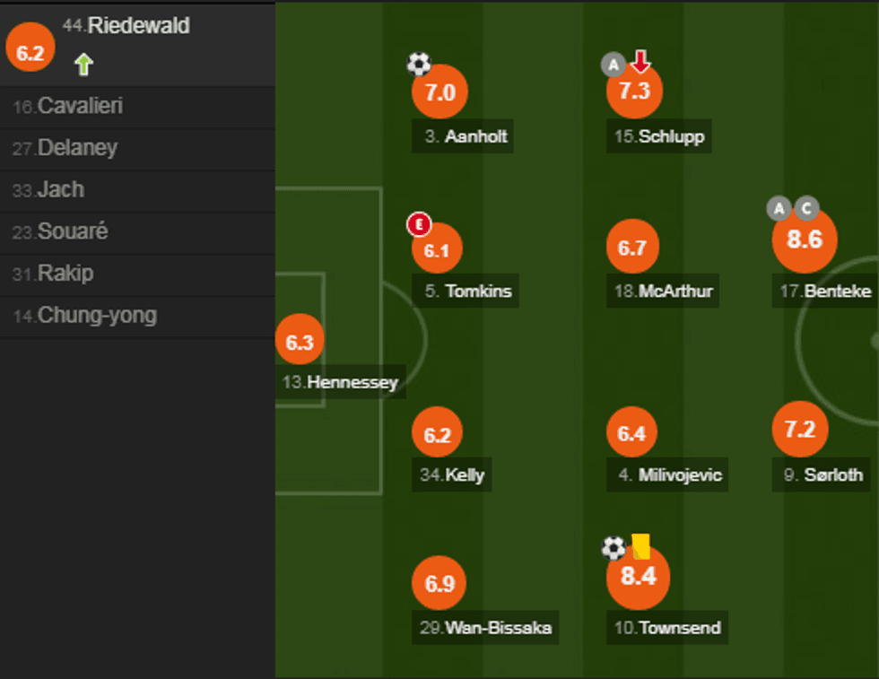This screenshot has height=679, width=879.
Task: Click the green substitution arrow under Riedewald
Action: (x=83, y=65)
